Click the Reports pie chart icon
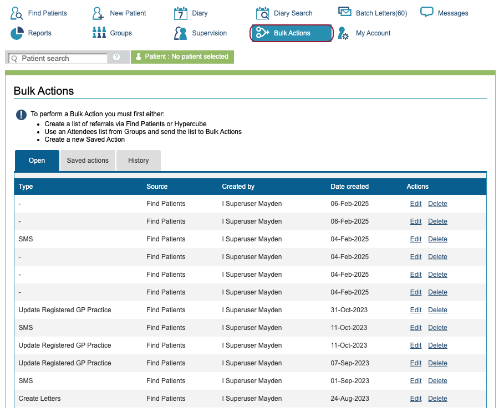Screen dimensions: 499x408 point(17,33)
